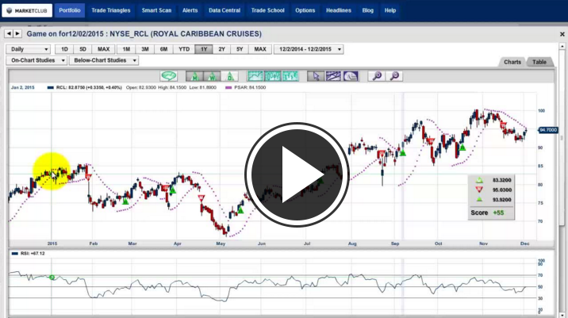Click the RSI: +67.12 label
Image resolution: width=568 pixels, height=318 pixels.
(x=33, y=254)
